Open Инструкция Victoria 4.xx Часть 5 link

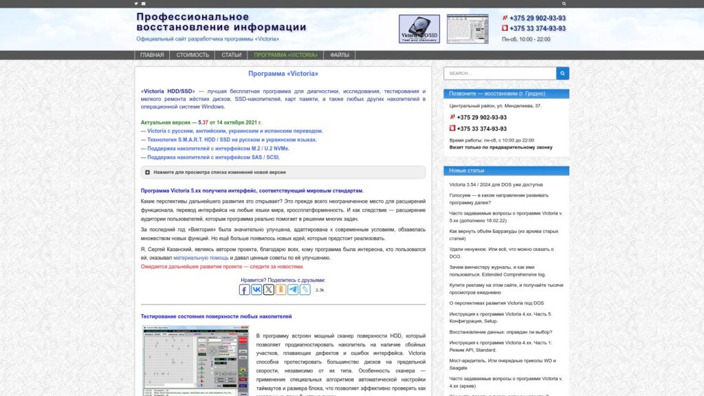(x=500, y=318)
